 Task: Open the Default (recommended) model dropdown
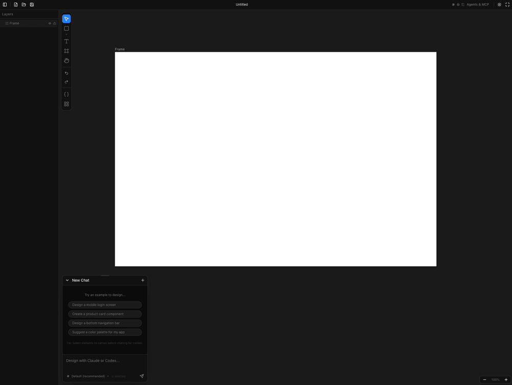[x=88, y=376]
